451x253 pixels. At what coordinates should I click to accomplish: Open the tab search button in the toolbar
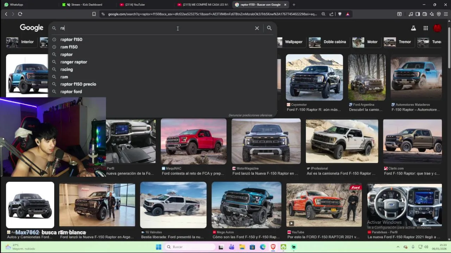tap(399, 14)
